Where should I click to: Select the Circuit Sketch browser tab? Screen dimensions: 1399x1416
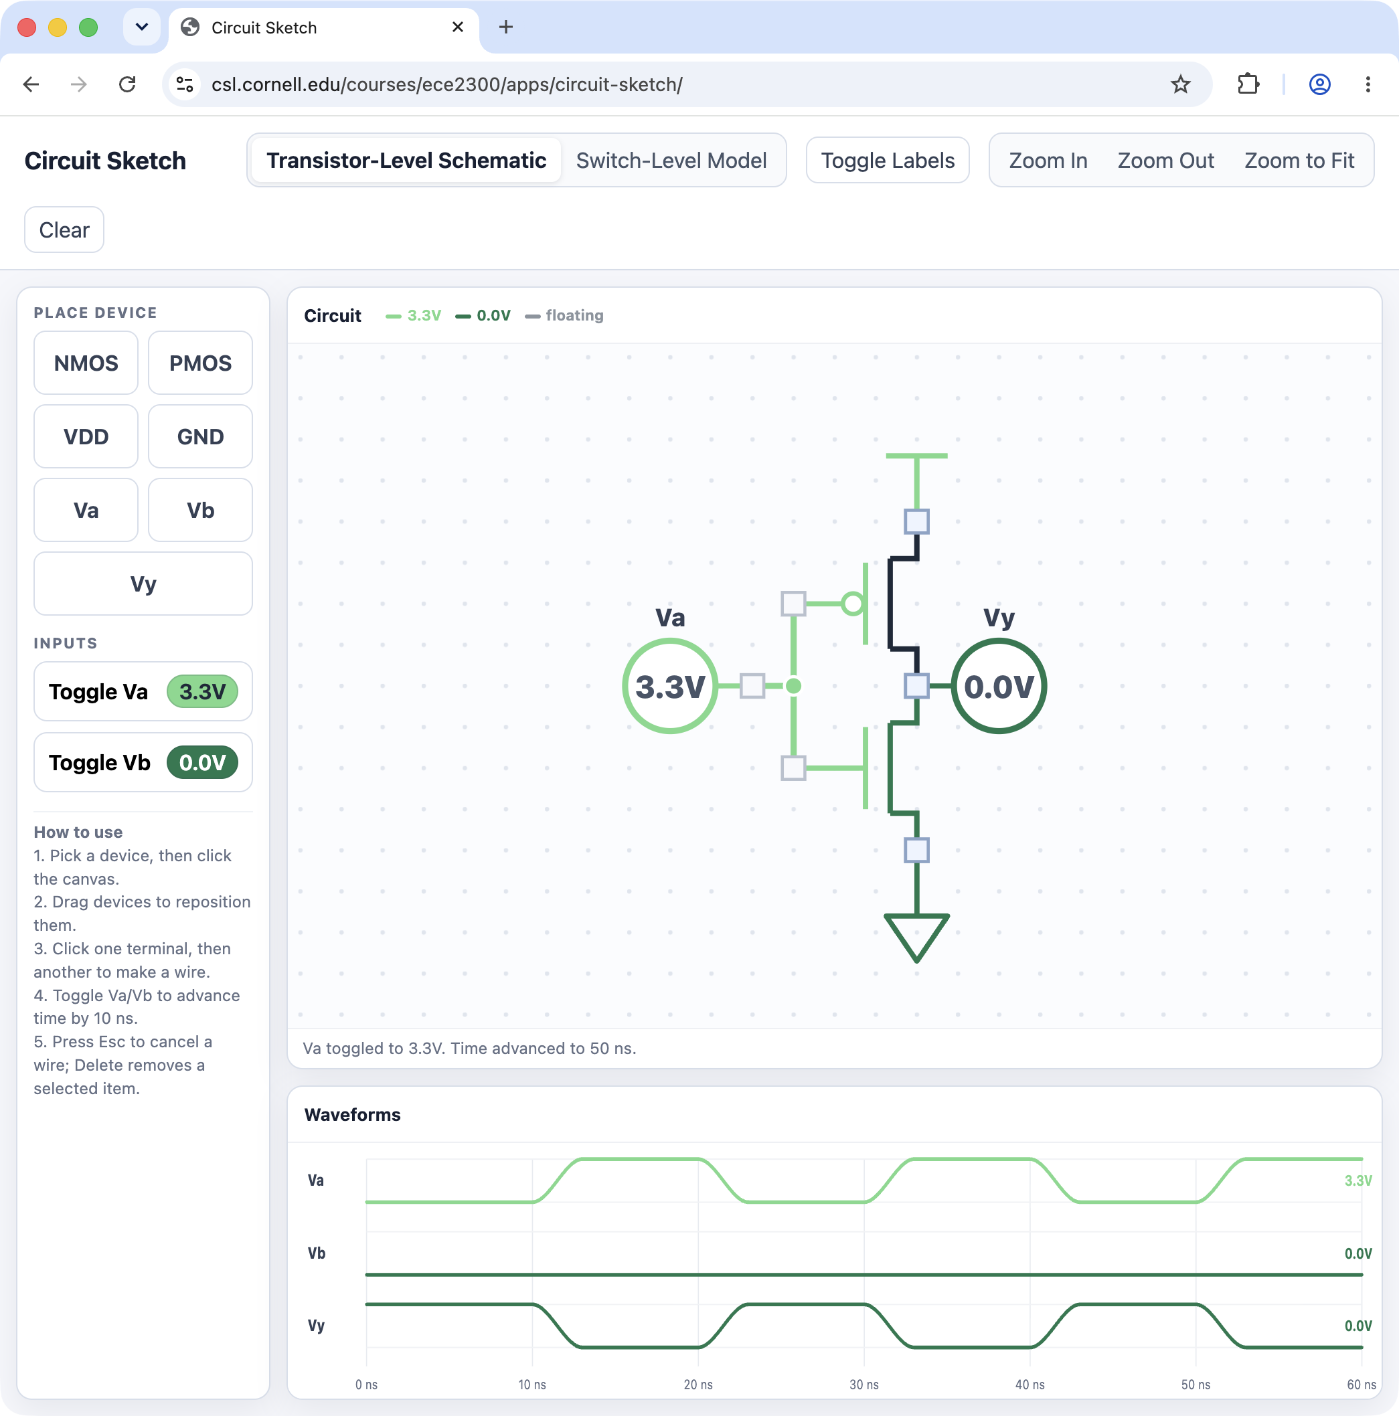[323, 27]
